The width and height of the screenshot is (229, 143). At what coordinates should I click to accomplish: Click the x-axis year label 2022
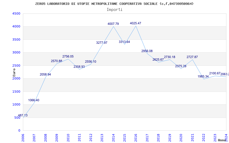point(204,138)
